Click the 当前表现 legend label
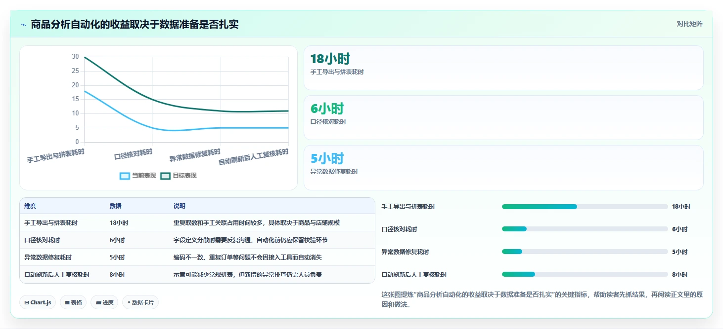723x329 pixels. pyautogui.click(x=144, y=176)
